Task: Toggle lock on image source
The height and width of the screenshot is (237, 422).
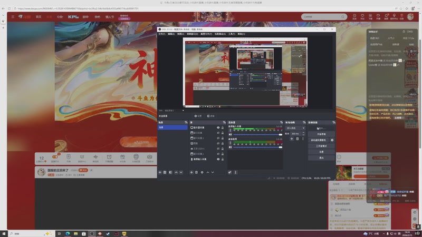Action: click(223, 143)
